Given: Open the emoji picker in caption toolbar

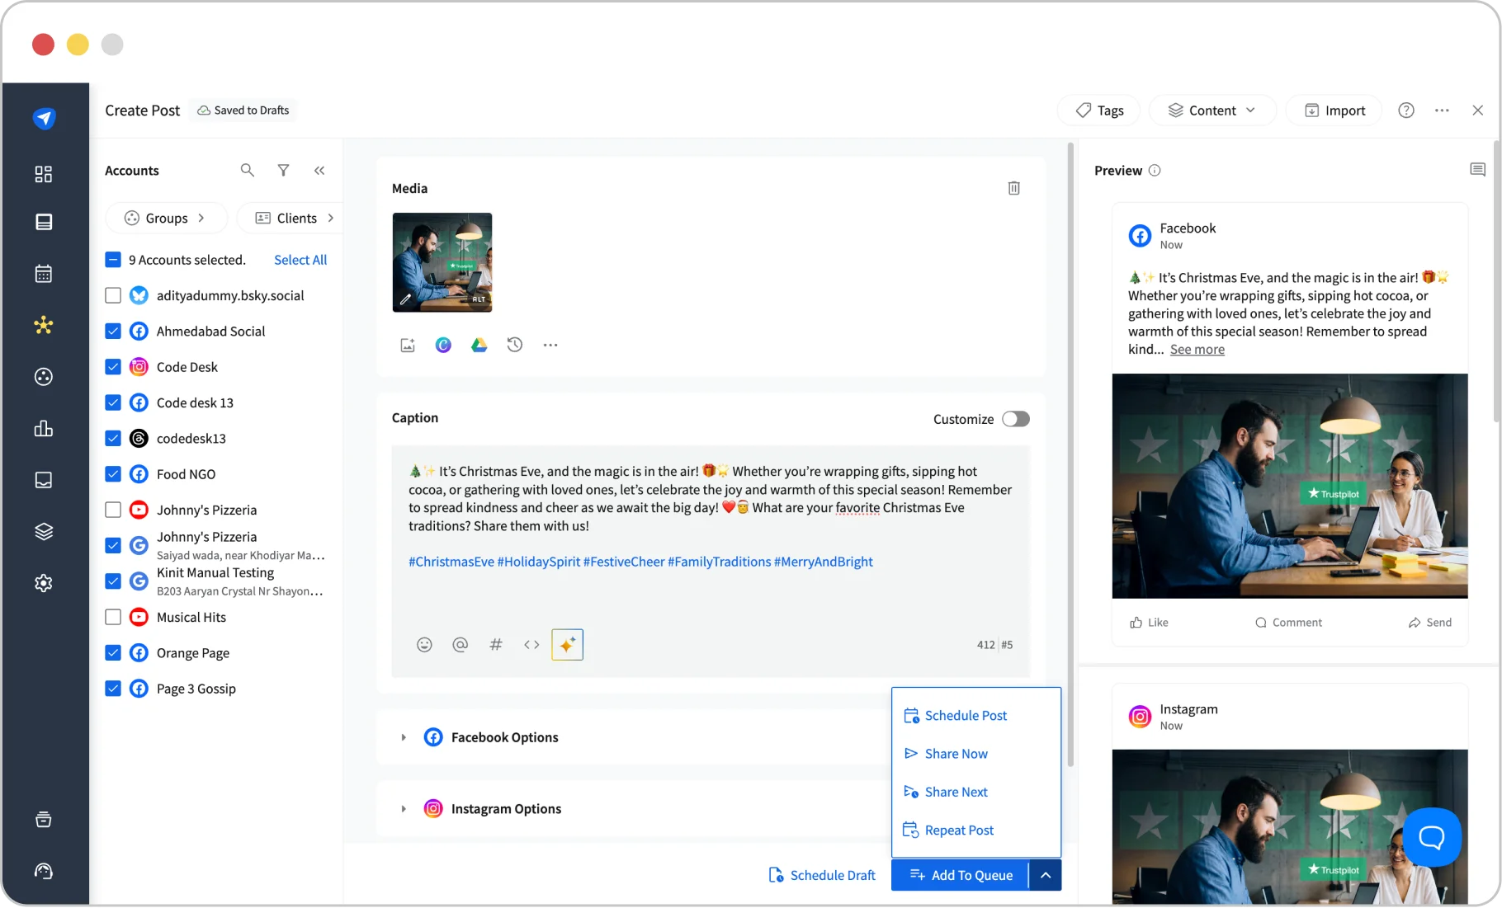Looking at the screenshot, I should pos(424,645).
